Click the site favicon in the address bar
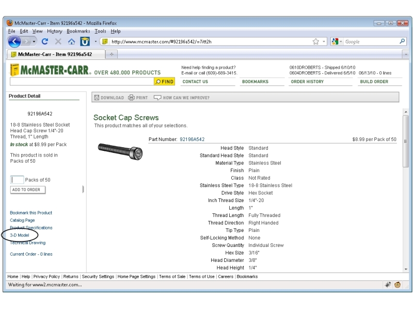The height and width of the screenshot is (310, 413). point(105,41)
